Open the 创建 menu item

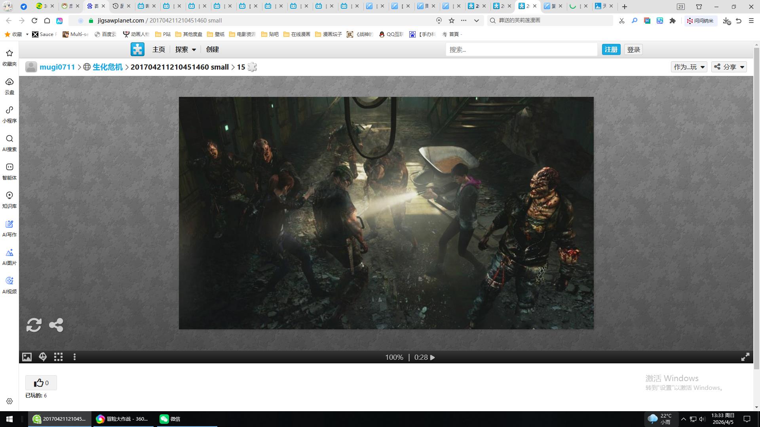[212, 49]
